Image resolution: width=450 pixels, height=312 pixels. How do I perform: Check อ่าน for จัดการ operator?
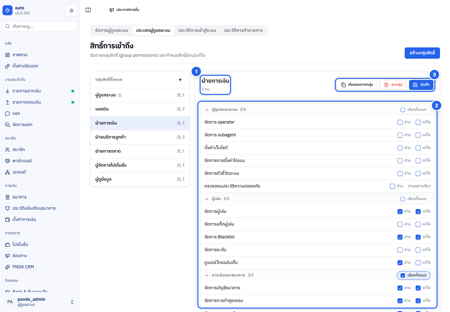400,122
